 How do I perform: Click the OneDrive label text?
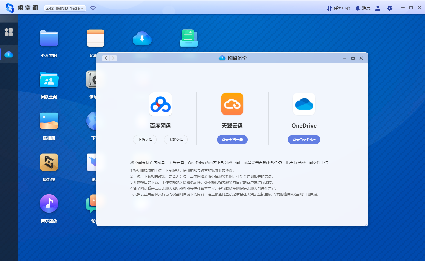[x=304, y=126]
